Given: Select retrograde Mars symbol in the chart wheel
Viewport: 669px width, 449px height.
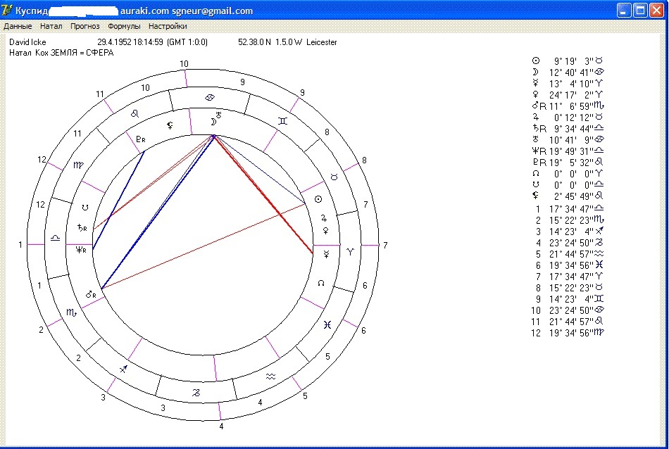Looking at the screenshot, I should point(91,294).
